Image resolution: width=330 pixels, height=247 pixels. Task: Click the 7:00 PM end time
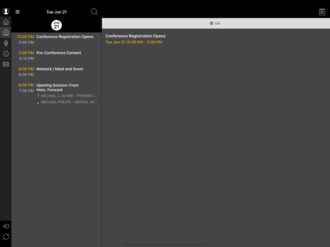26,91
